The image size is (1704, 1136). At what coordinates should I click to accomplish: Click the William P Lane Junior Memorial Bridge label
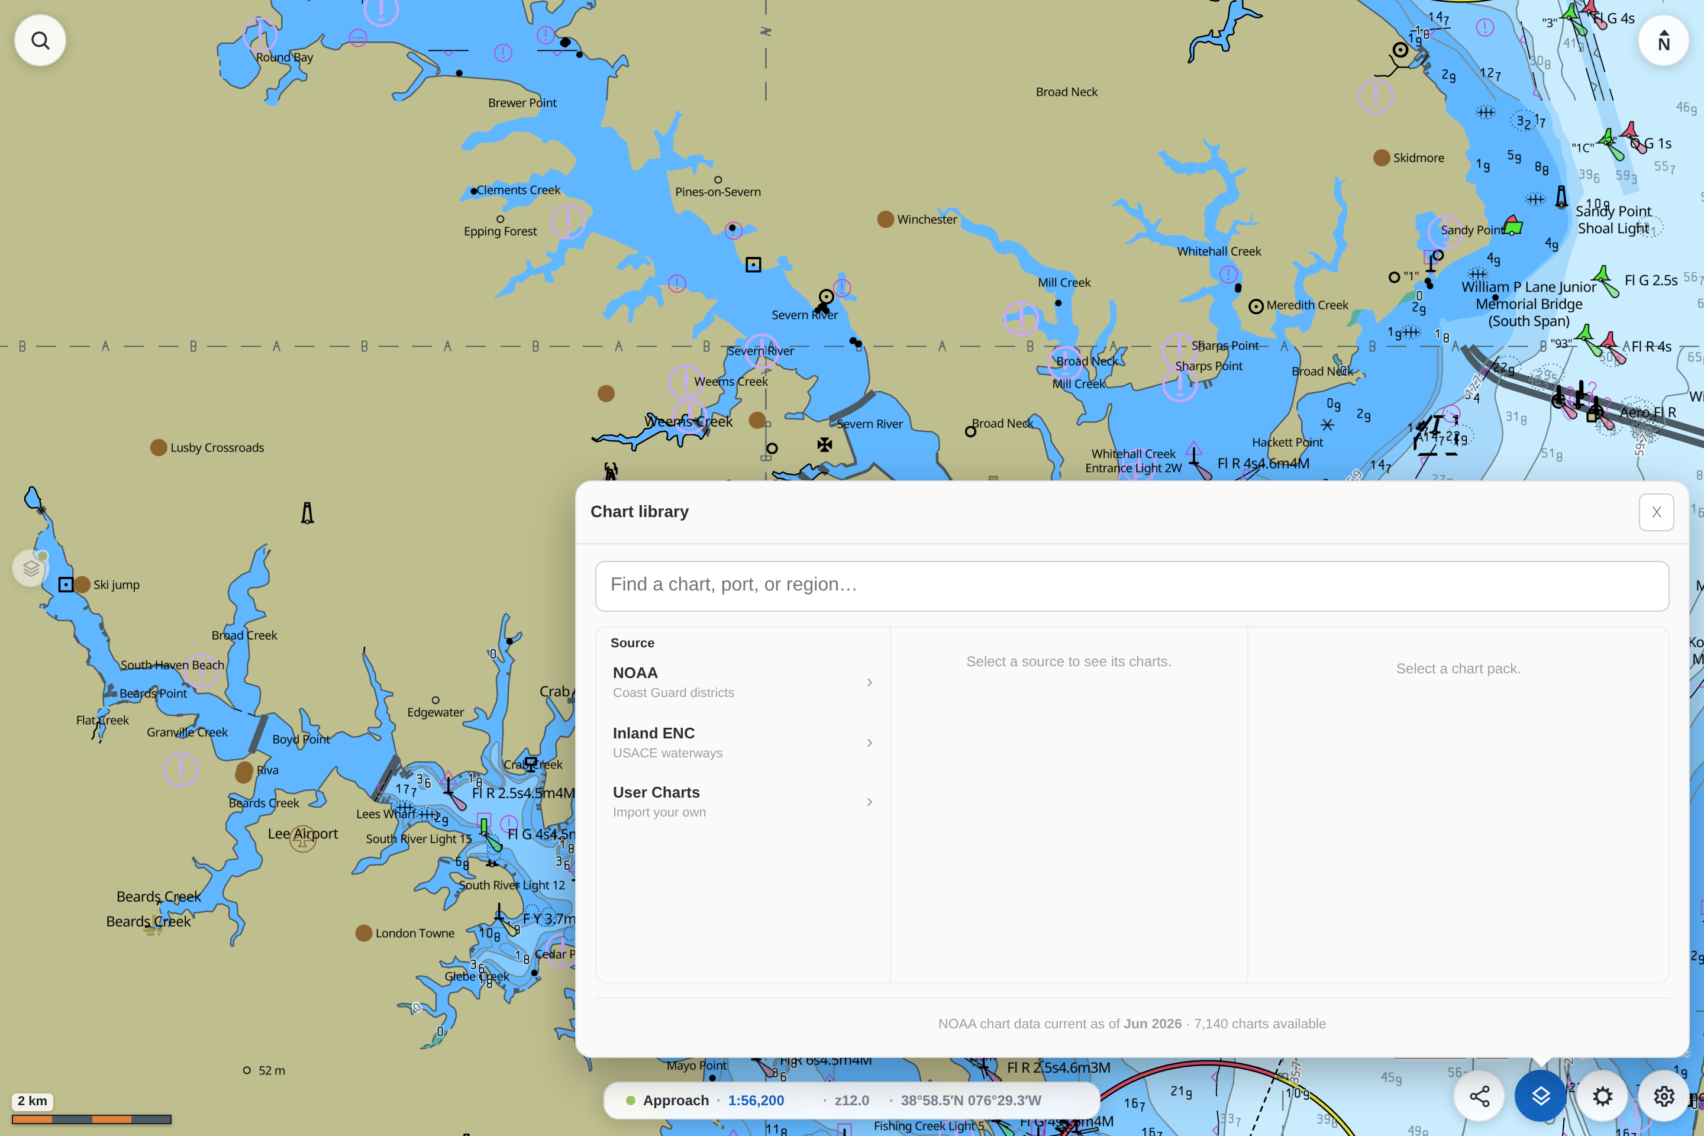click(1529, 304)
